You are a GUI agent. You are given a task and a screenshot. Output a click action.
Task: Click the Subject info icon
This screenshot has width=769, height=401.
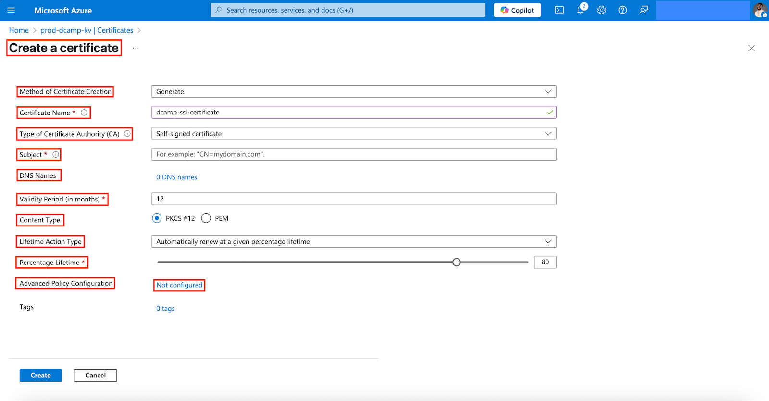[56, 155]
